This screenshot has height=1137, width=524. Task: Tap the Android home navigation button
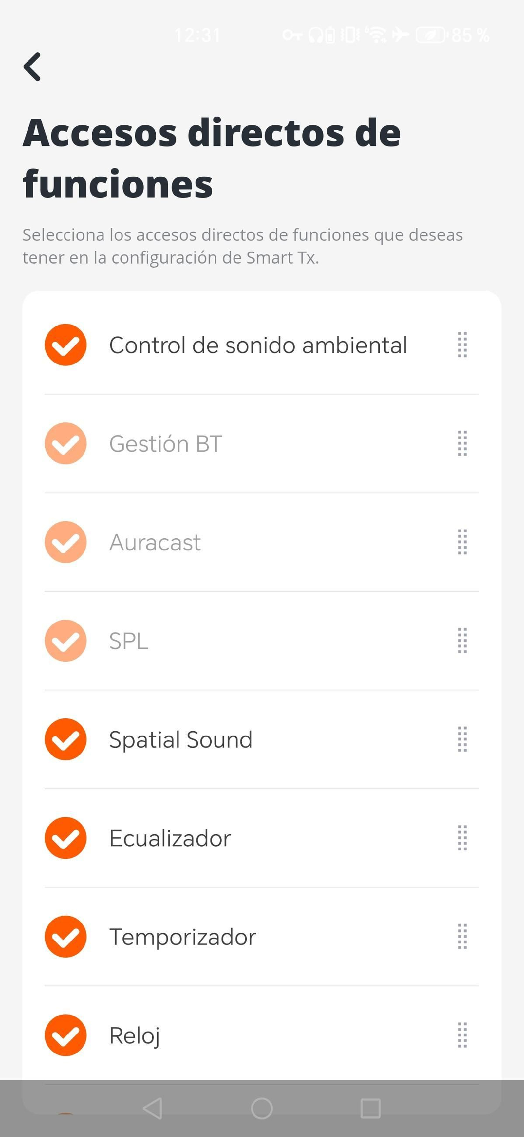click(x=262, y=1108)
